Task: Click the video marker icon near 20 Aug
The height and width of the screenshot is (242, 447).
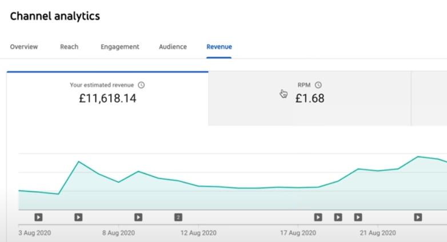Action: (x=358, y=217)
